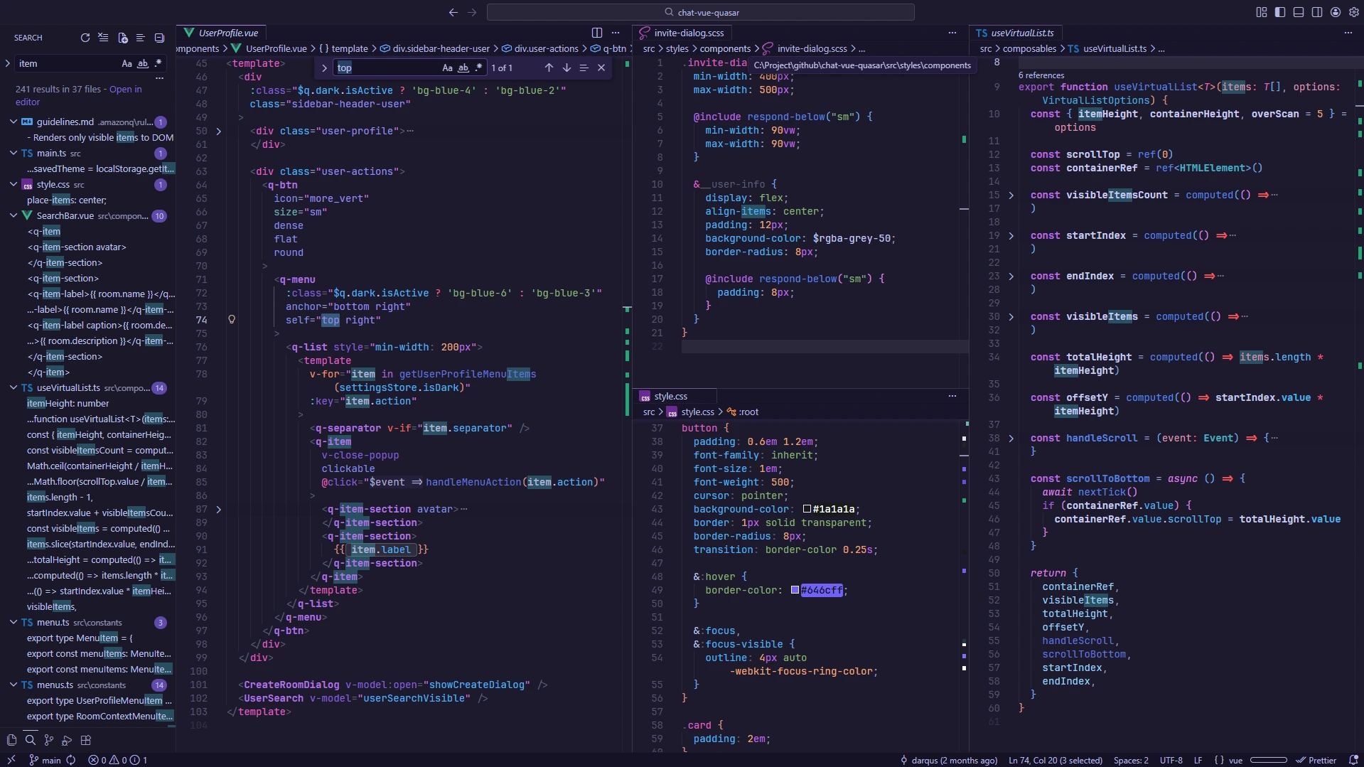
Task: Expand replace in find widget
Action: (x=324, y=68)
